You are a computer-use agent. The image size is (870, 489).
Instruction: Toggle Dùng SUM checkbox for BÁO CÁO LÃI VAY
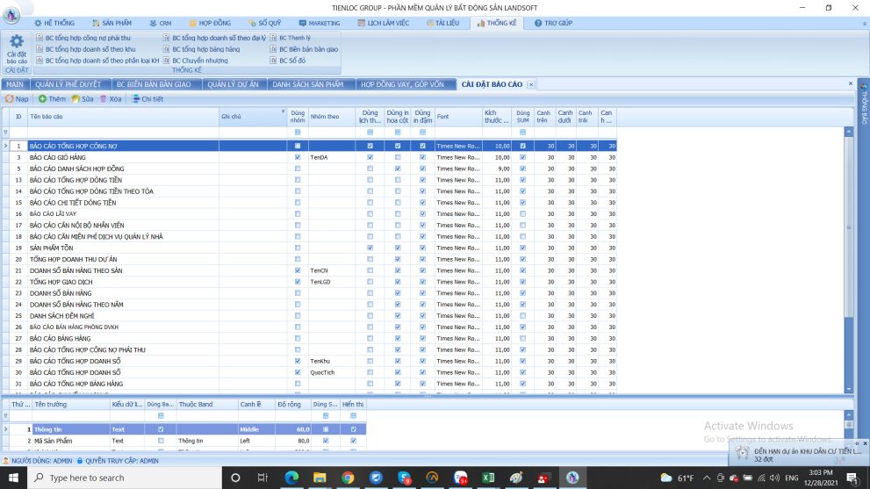point(523,214)
